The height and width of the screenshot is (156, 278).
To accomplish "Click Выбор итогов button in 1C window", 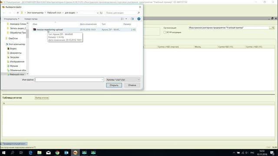I will (42, 98).
